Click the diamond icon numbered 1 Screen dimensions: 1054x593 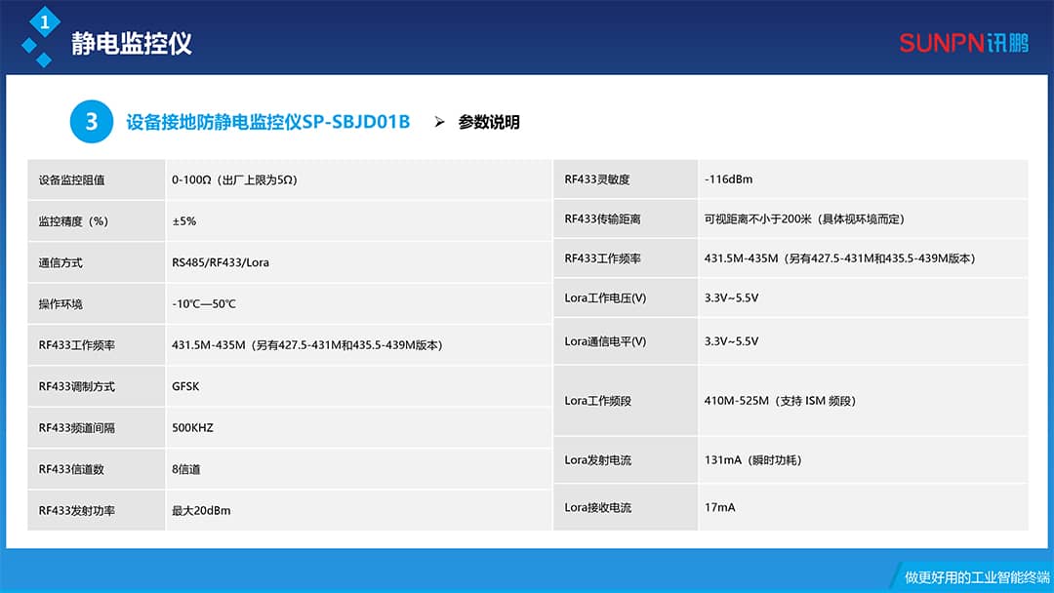point(44,22)
